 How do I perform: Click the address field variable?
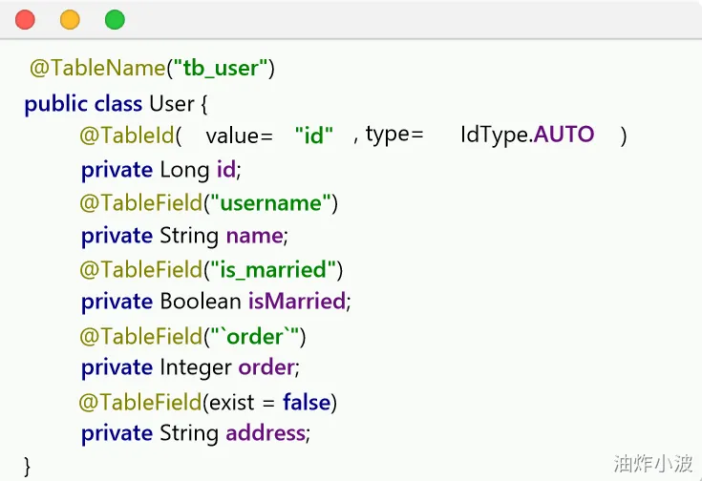pyautogui.click(x=266, y=434)
